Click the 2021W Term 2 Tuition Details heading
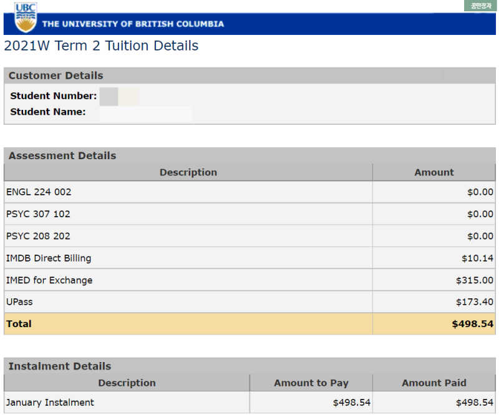 point(101,46)
